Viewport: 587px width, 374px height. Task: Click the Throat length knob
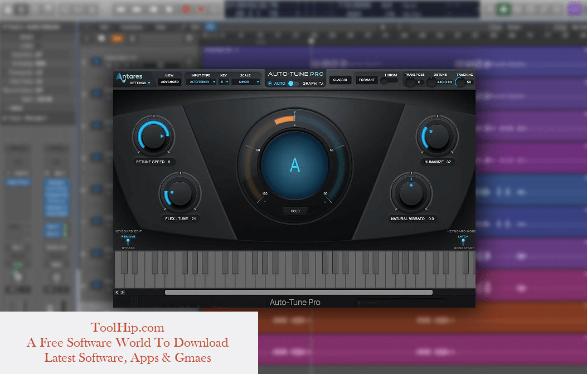point(385,80)
